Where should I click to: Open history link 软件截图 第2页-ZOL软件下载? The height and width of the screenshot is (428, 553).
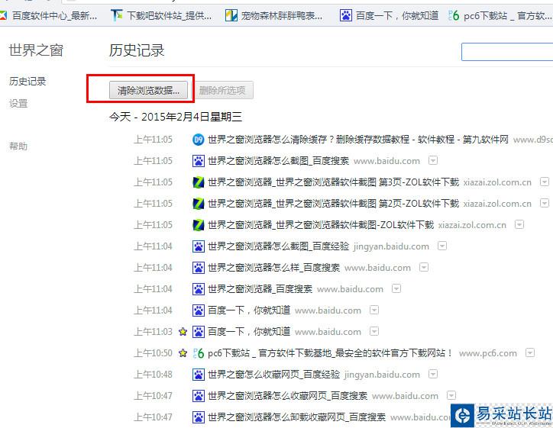[x=333, y=204]
